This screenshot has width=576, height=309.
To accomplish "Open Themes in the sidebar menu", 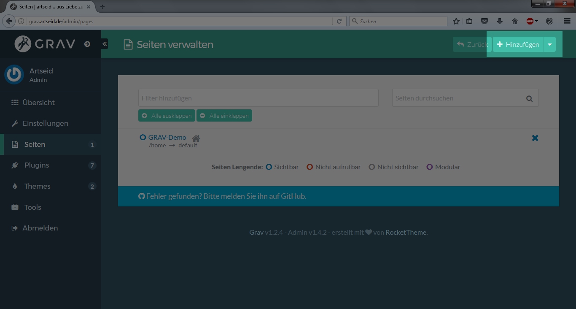I will (37, 186).
